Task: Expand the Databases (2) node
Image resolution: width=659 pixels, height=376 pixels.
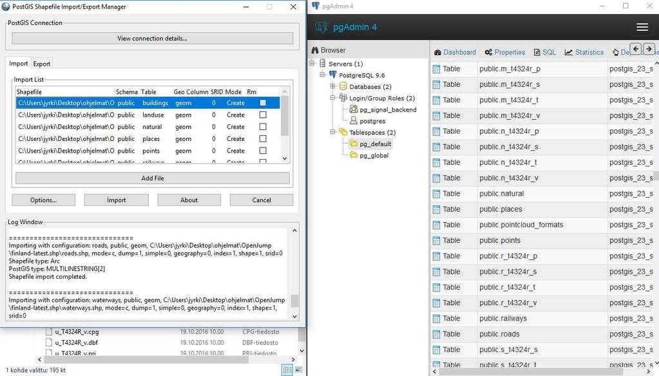Action: click(332, 86)
